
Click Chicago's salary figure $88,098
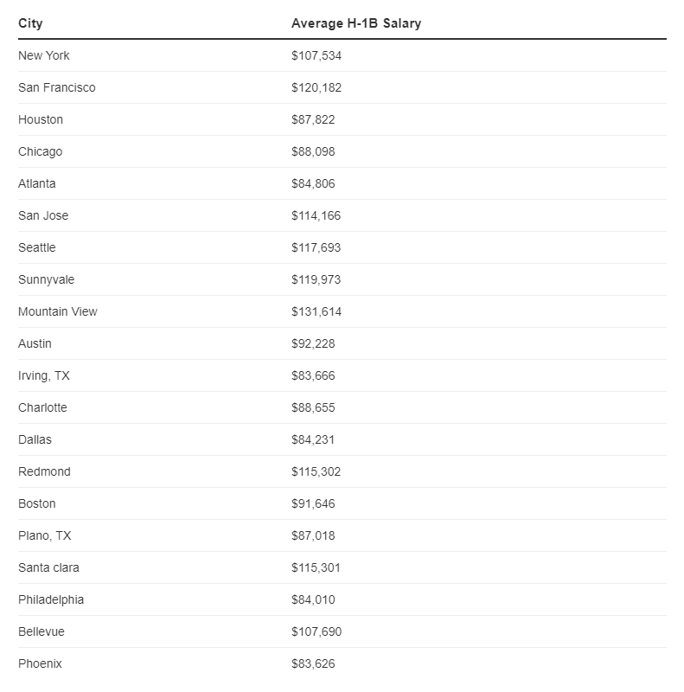pos(313,151)
